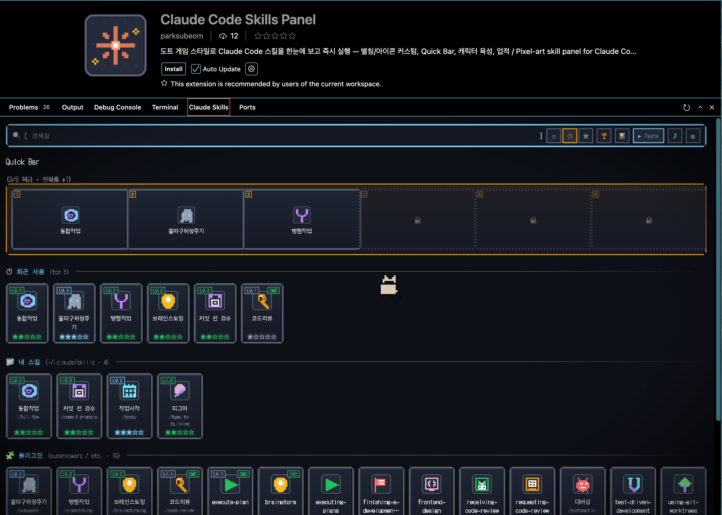The image size is (722, 515).
Task: Open the receiving-code-review plugin card
Action: 482,491
